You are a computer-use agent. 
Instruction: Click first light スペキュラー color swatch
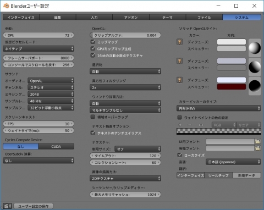coord(232,48)
